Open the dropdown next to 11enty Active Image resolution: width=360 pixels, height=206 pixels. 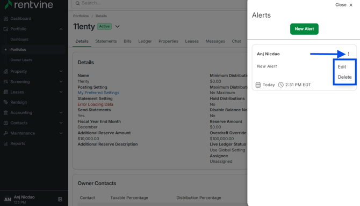(x=117, y=26)
